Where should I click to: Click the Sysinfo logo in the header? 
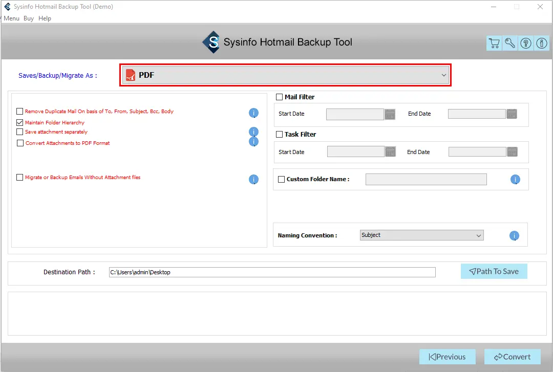(211, 42)
